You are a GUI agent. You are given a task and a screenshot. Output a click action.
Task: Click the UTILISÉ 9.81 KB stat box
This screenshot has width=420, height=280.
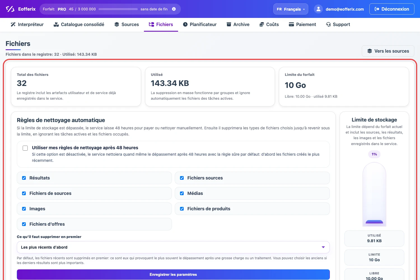[x=374, y=239]
